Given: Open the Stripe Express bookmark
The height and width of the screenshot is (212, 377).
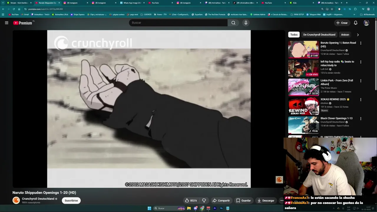Looking at the screenshot, I should coord(77,14).
